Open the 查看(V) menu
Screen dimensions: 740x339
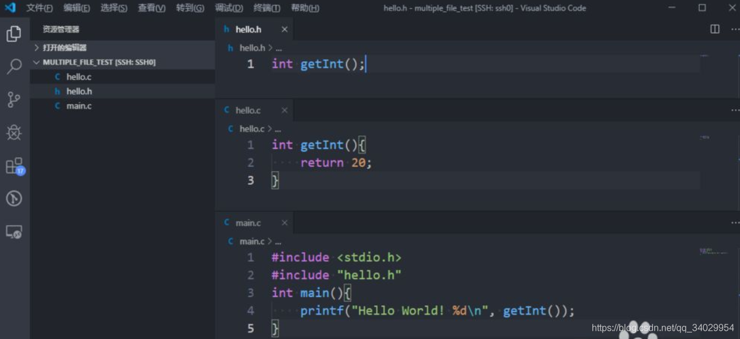(151, 8)
